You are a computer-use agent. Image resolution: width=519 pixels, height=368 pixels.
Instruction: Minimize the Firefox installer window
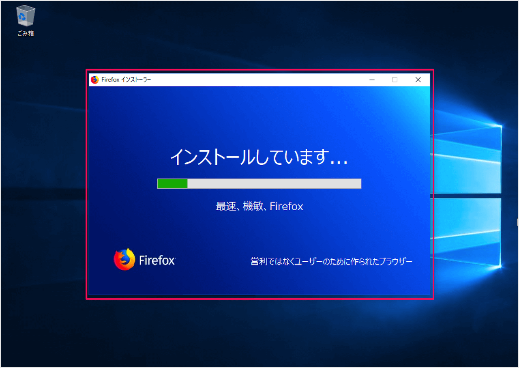point(372,80)
